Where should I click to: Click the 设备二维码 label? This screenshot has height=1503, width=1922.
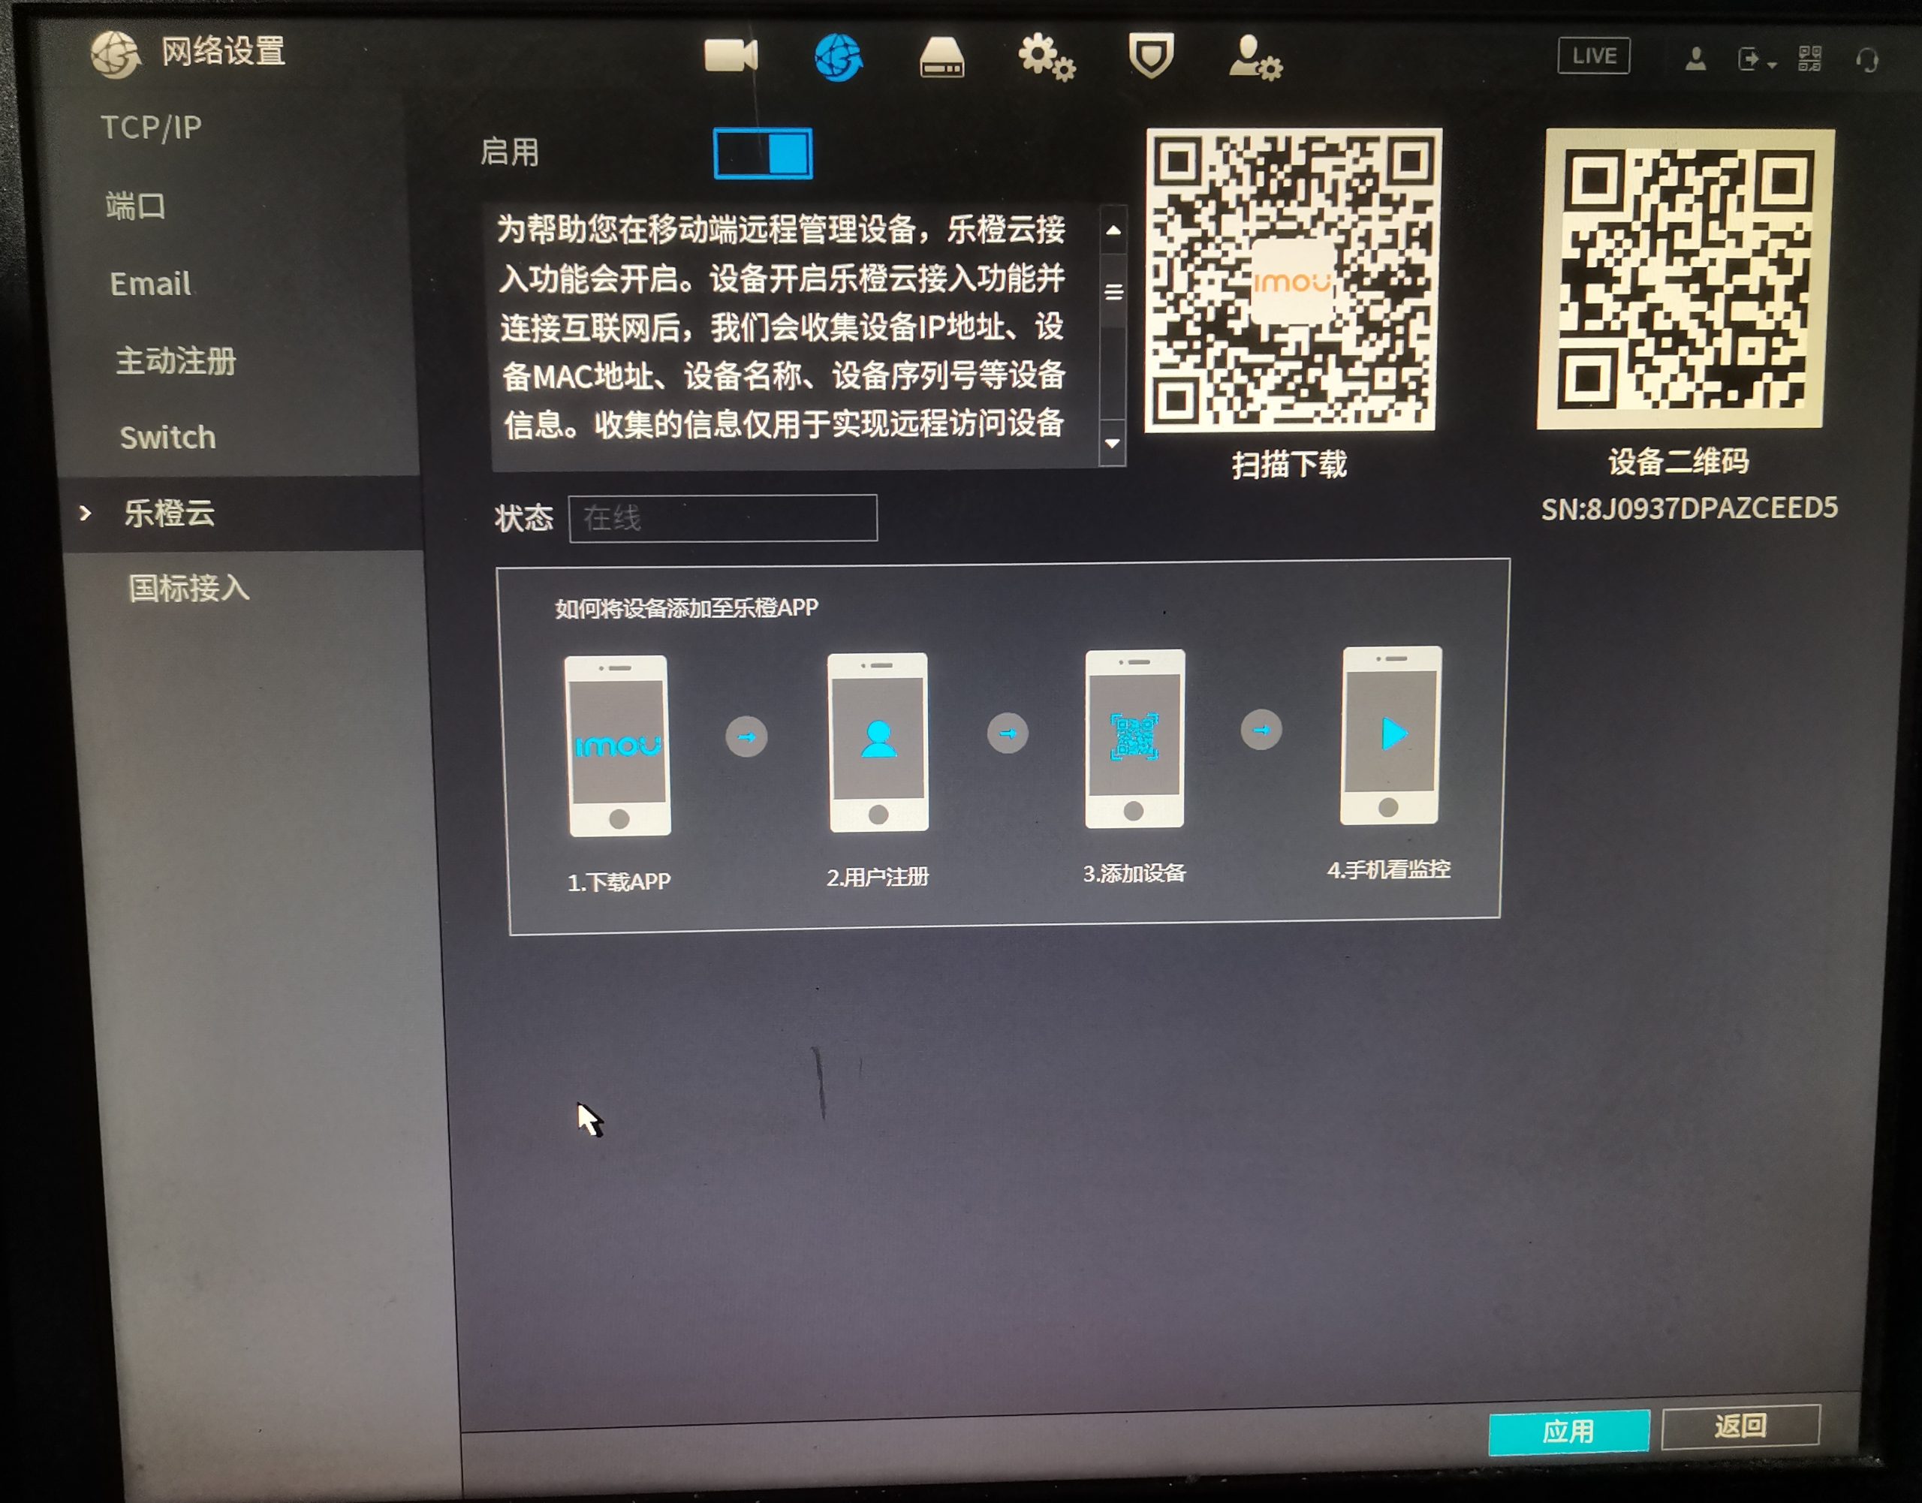click(x=1678, y=461)
